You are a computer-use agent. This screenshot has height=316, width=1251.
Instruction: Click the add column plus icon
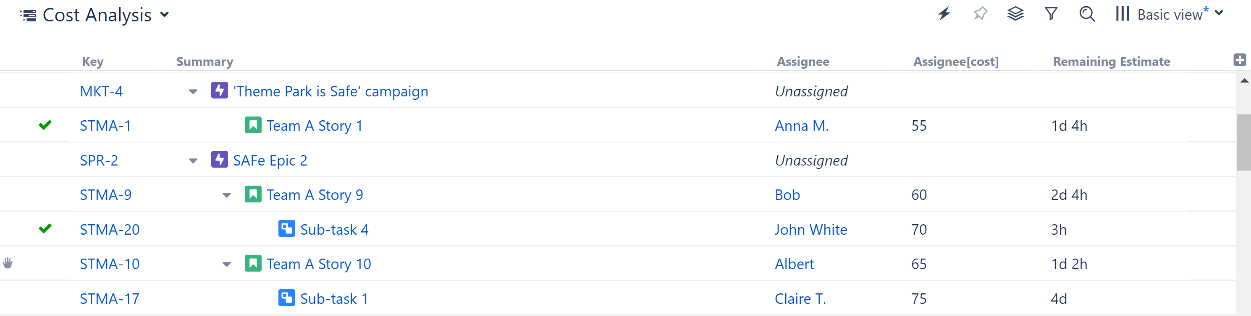pos(1239,60)
